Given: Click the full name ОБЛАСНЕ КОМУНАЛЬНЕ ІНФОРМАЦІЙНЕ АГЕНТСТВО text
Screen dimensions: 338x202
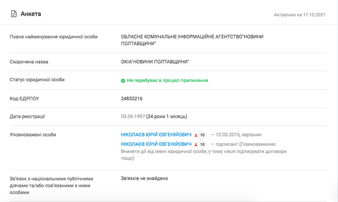Looking at the screenshot, I should 192,40.
